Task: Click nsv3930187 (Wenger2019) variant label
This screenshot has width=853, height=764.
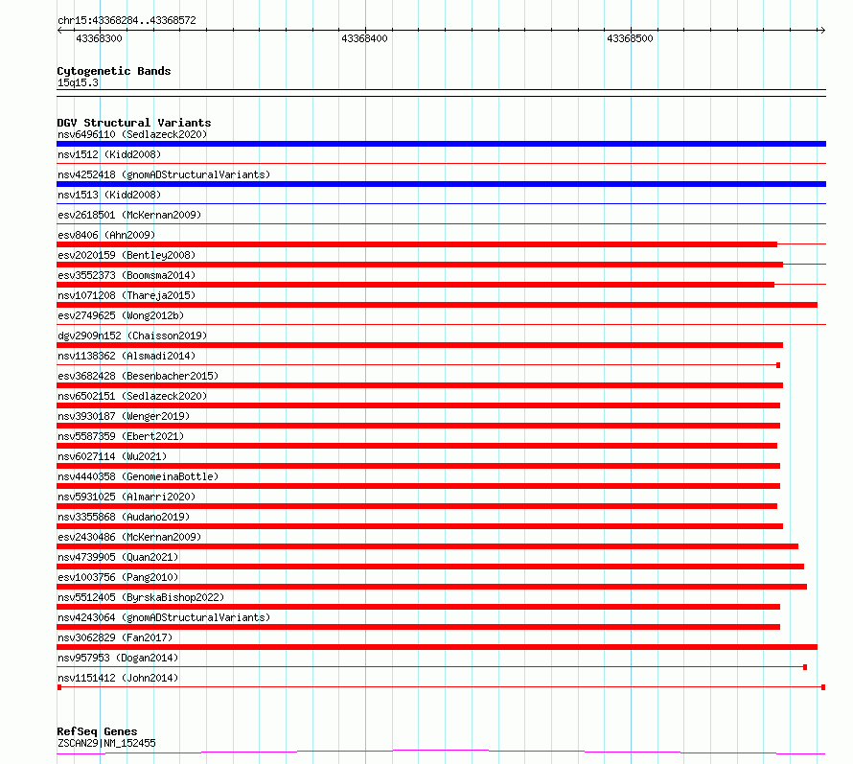Action: click(x=124, y=416)
